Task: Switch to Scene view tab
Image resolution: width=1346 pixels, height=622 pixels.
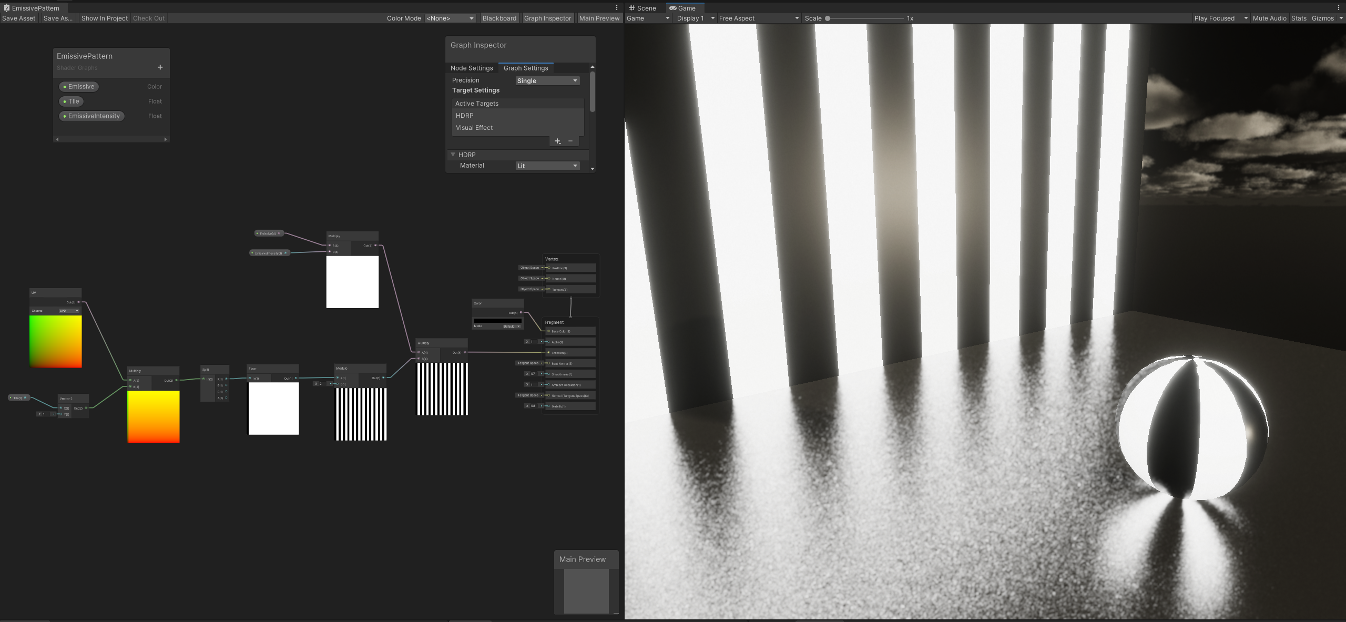Action: [x=645, y=8]
